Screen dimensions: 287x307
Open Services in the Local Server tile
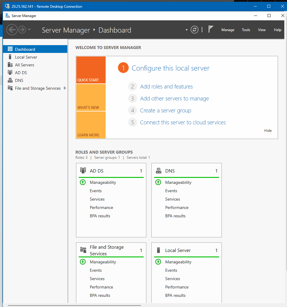click(x=172, y=279)
